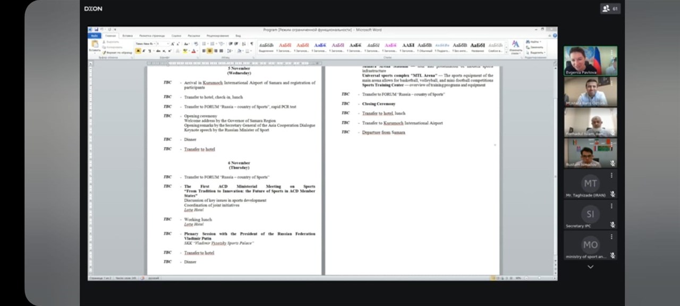Click the Replace button in Editing group
This screenshot has height=306, width=680.
point(535,47)
